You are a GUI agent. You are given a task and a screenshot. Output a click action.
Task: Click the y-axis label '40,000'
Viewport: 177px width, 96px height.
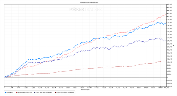pos(169,71)
